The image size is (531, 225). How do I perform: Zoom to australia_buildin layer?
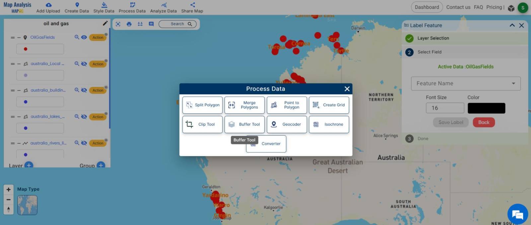point(77,90)
